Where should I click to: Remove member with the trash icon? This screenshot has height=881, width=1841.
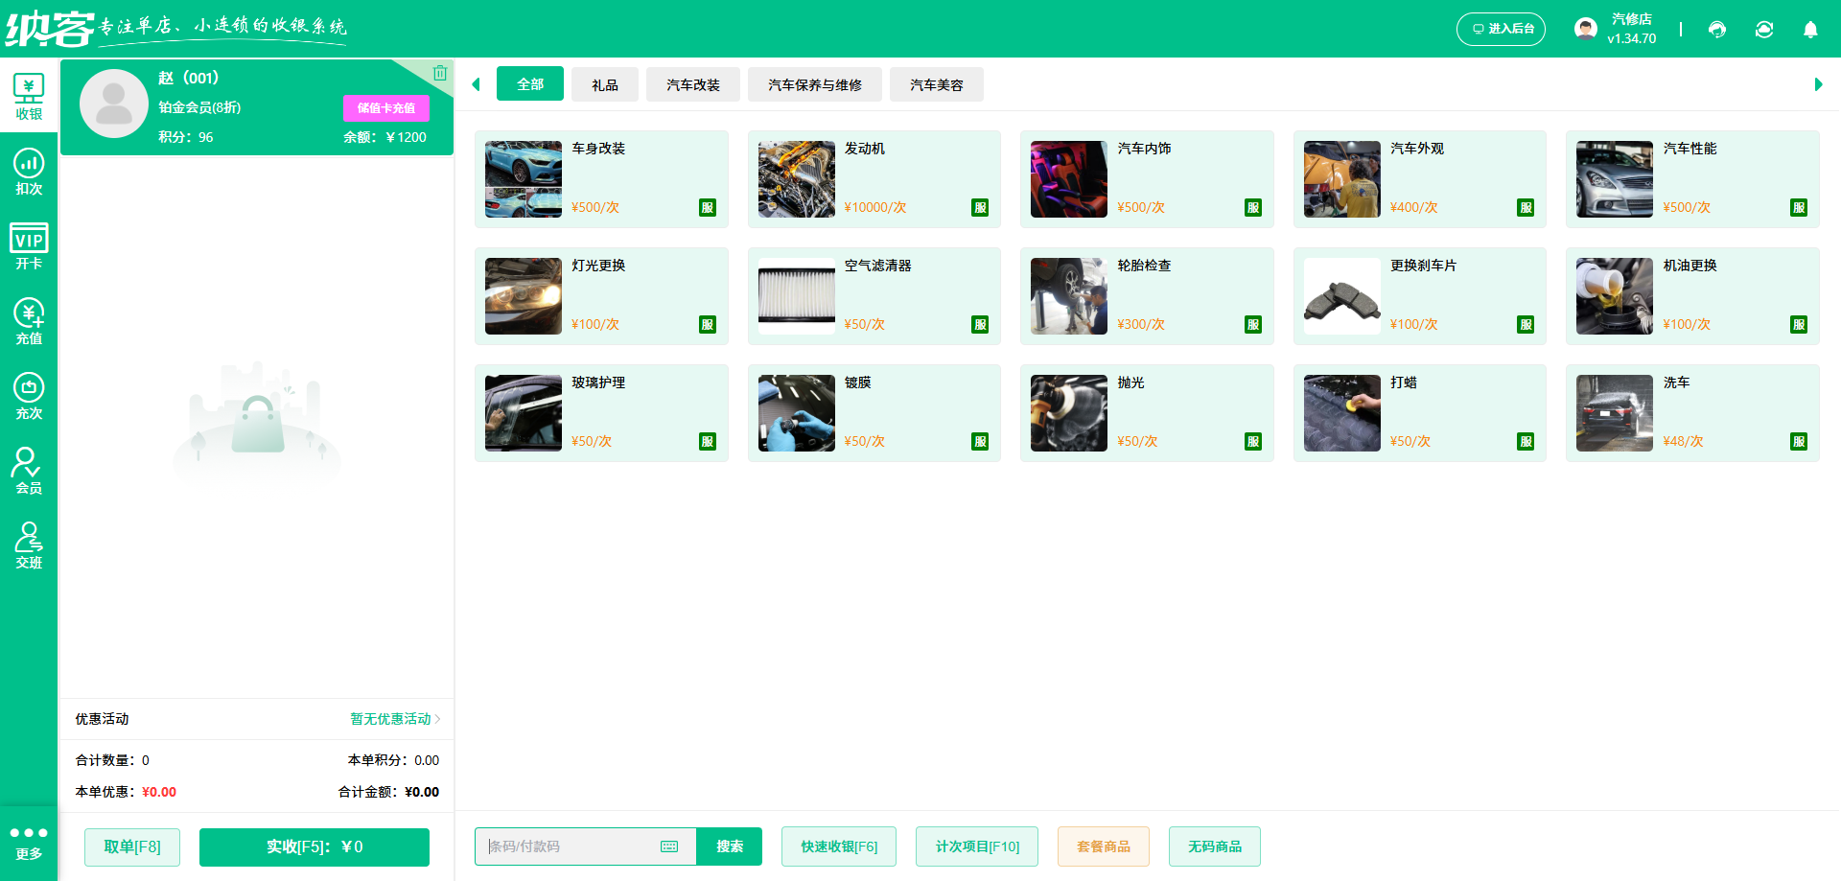coord(440,73)
